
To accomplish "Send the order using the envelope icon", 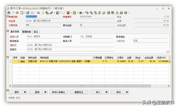I will coord(121,13).
